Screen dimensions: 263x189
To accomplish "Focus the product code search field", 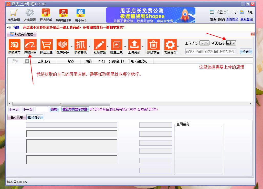I will pyautogui.click(x=211, y=51).
